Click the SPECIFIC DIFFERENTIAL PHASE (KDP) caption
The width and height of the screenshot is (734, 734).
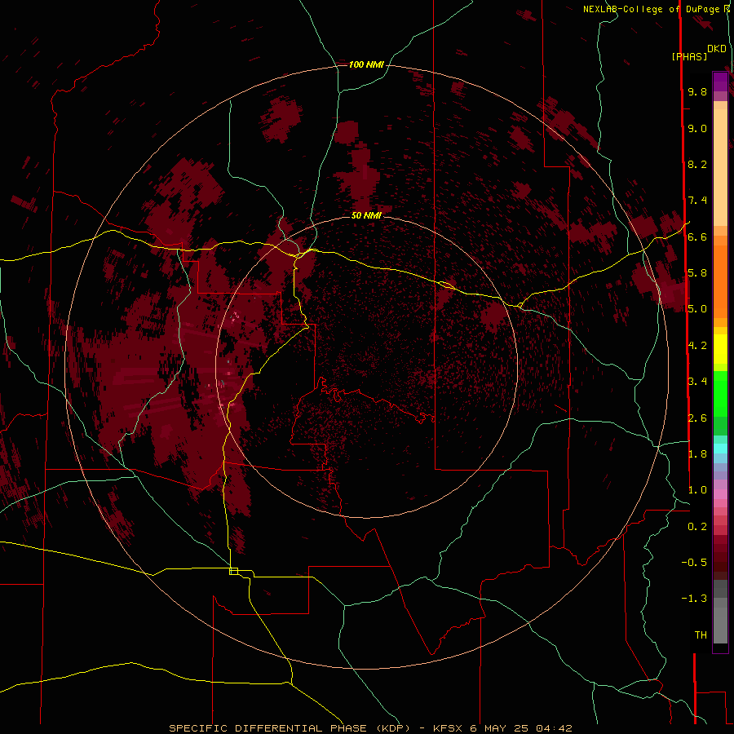(290, 728)
